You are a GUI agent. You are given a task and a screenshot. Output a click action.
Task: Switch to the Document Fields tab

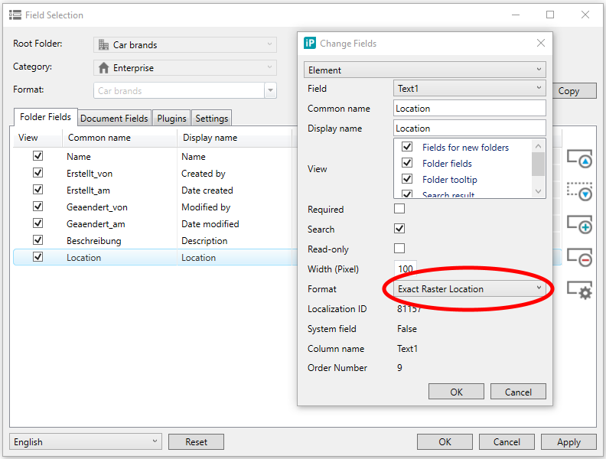pos(114,119)
